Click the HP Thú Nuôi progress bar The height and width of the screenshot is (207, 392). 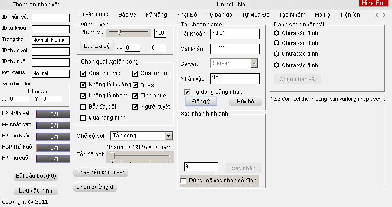pos(53,136)
